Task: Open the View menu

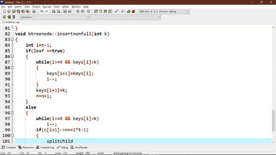Action: [27, 7]
